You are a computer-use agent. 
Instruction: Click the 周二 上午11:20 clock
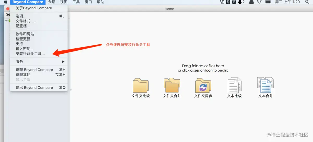pos(287,2)
